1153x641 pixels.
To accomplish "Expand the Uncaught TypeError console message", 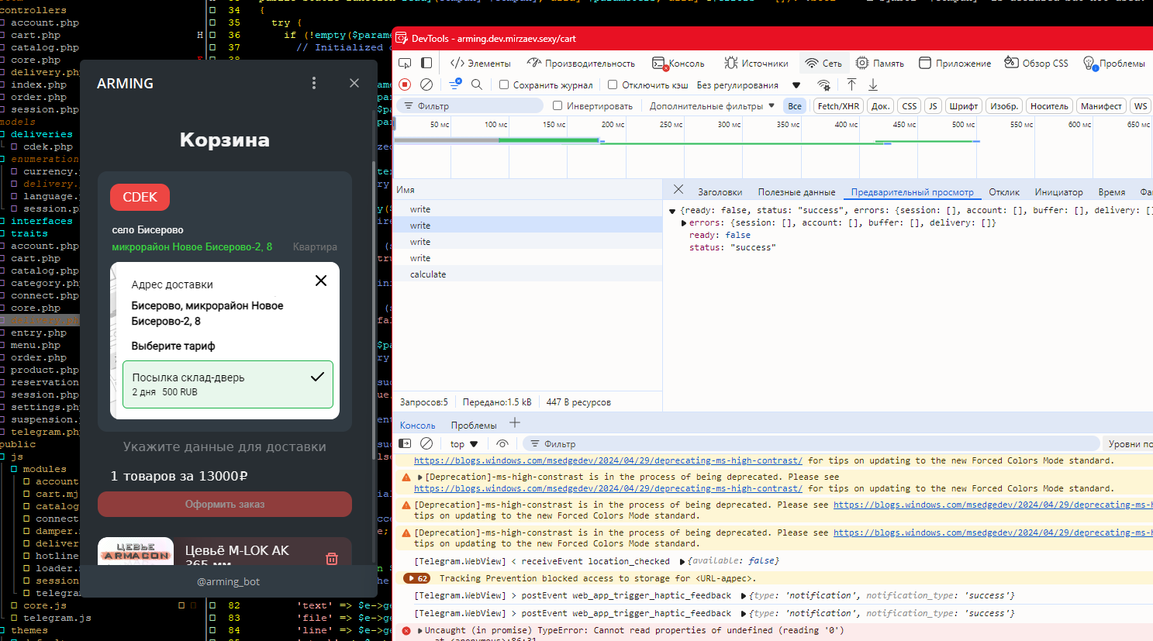I will [420, 630].
